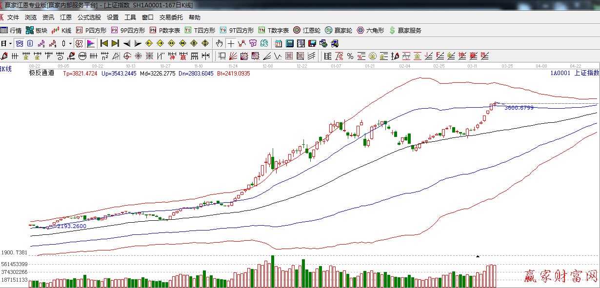Open the 公式选股 menu

89,18
